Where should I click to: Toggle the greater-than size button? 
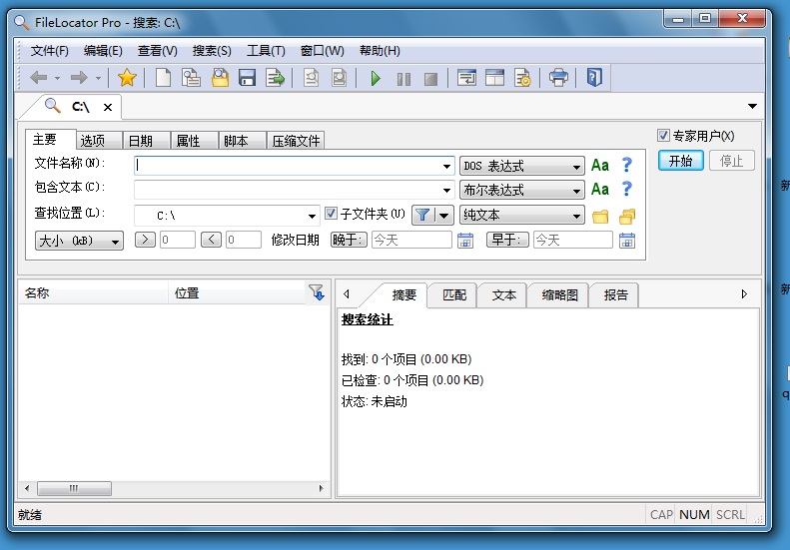[145, 240]
